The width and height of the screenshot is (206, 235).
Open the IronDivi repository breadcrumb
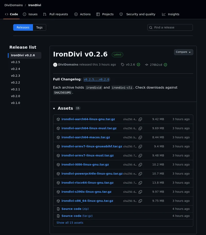pos(35,5)
